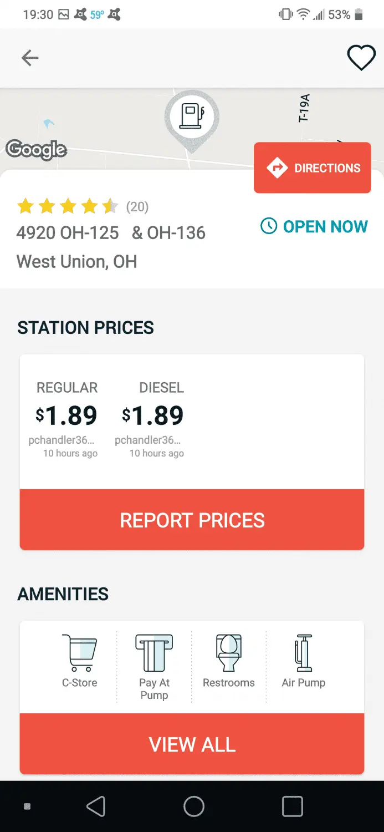Tap the back arrow icon
Viewport: 384px width, 832px height.
[30, 58]
